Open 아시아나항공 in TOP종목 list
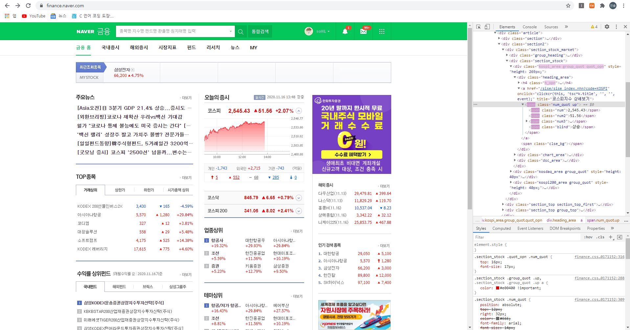 click(89, 215)
